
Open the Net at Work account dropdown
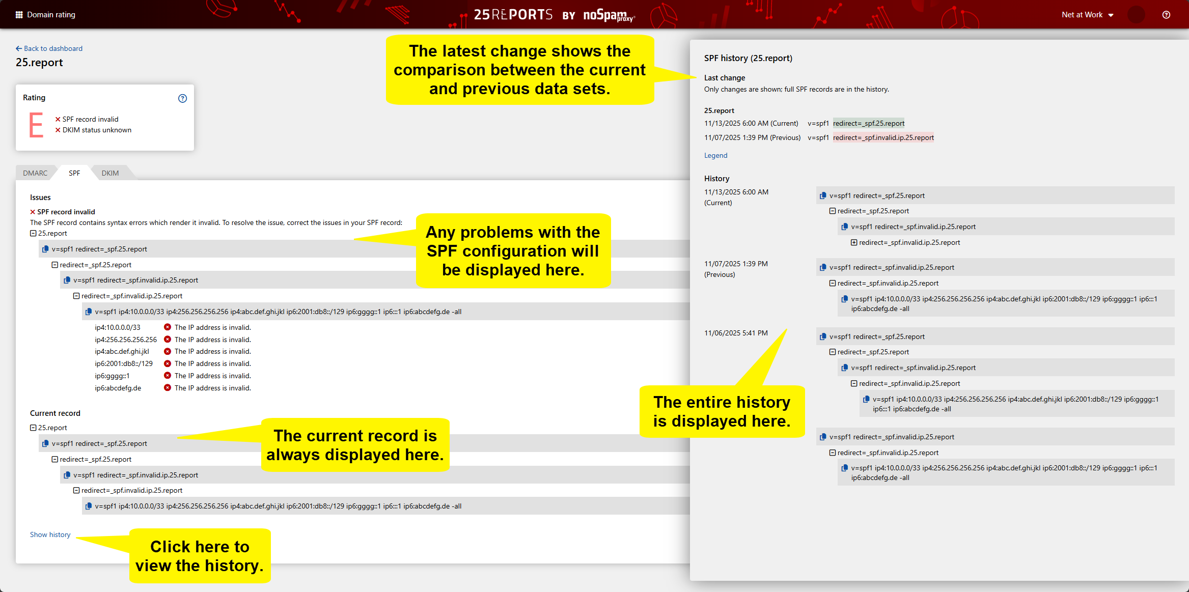[1087, 15]
